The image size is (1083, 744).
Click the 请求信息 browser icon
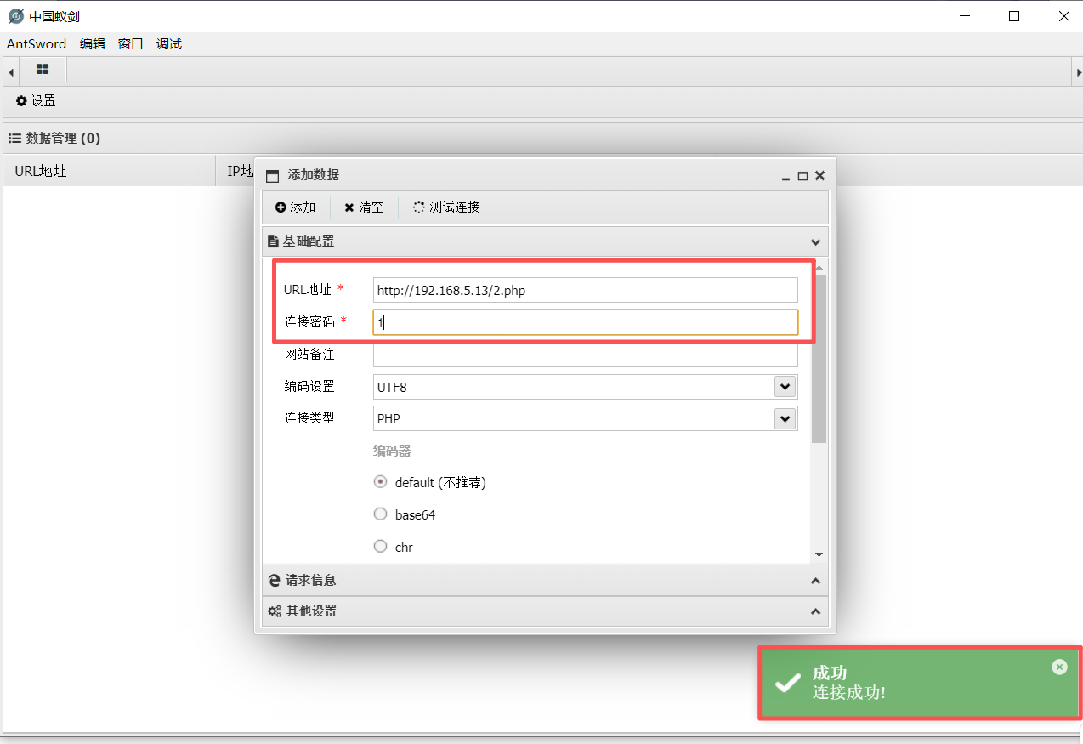click(x=275, y=580)
